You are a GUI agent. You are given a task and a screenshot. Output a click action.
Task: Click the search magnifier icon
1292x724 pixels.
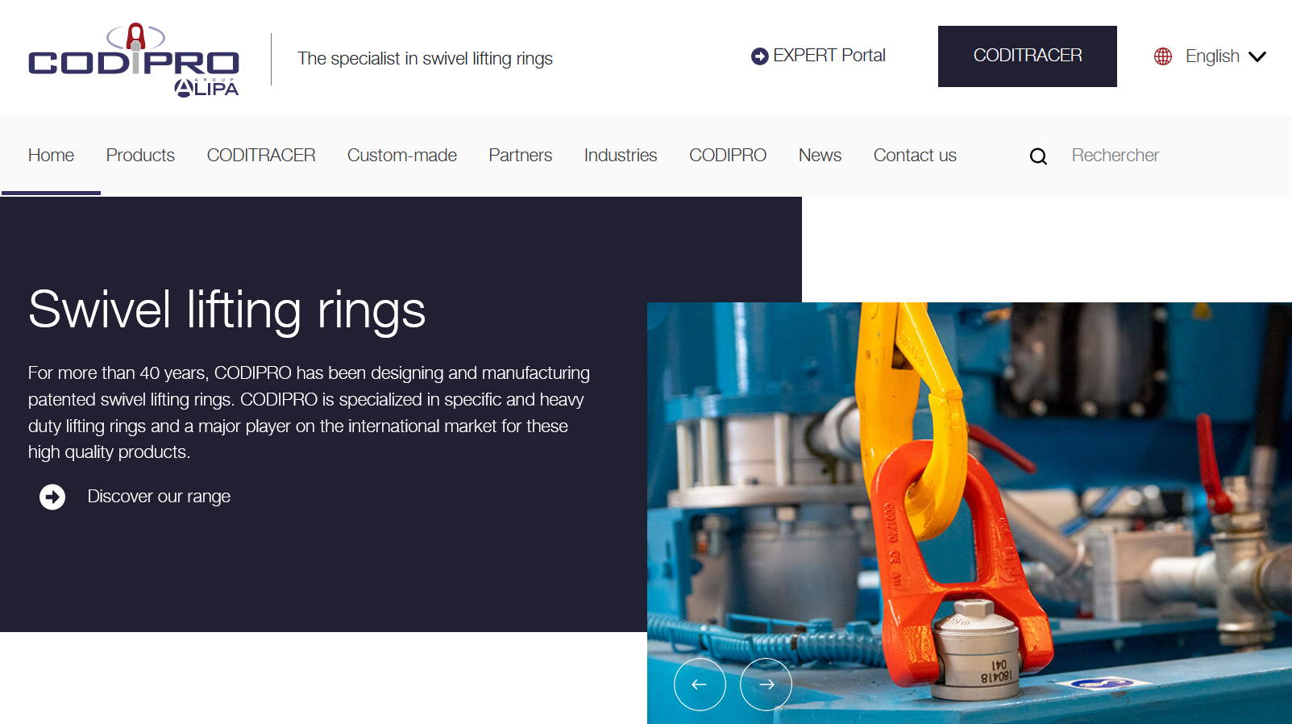coord(1038,156)
